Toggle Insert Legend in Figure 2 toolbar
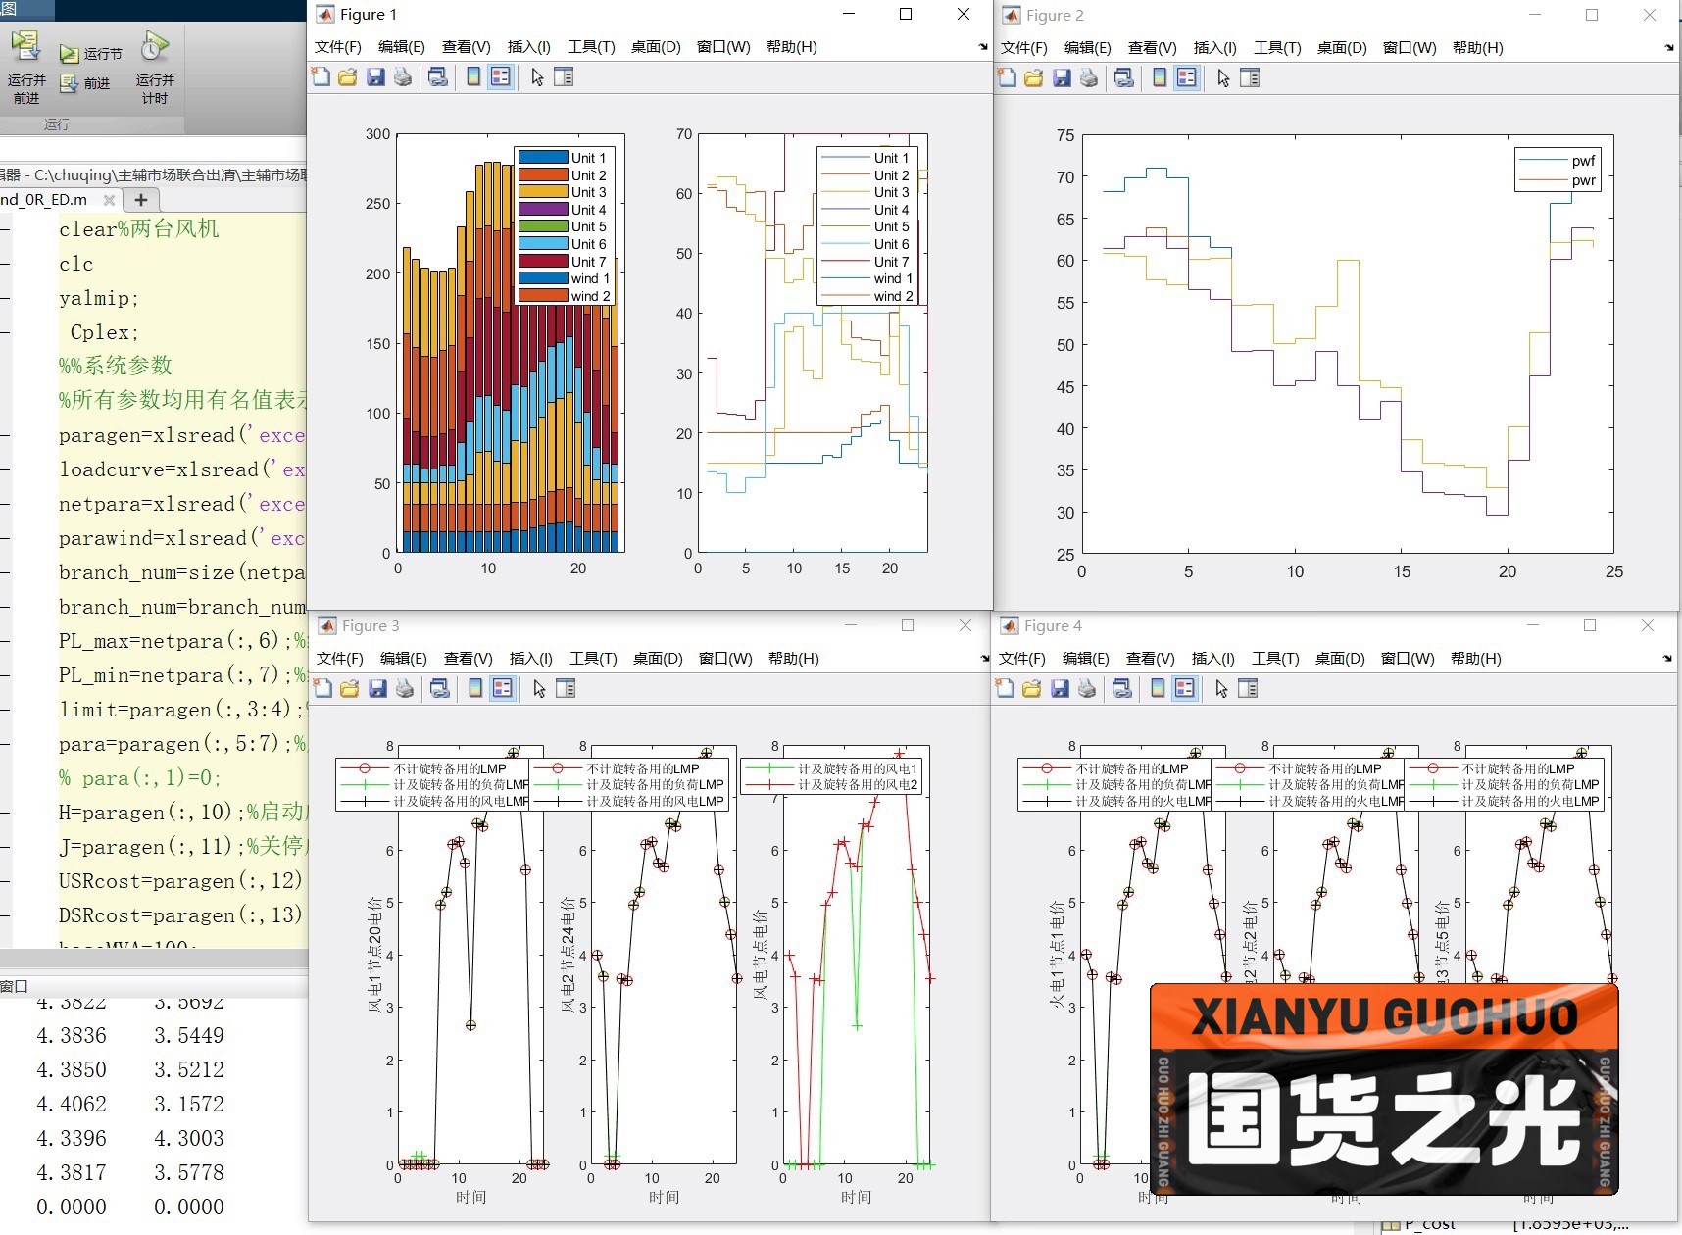Screen dimensions: 1682x1235 pos(1187,77)
